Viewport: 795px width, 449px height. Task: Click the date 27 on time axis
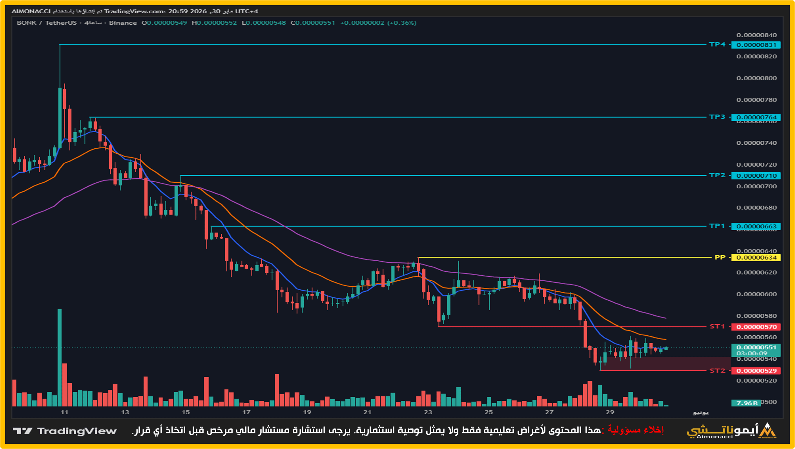point(549,412)
